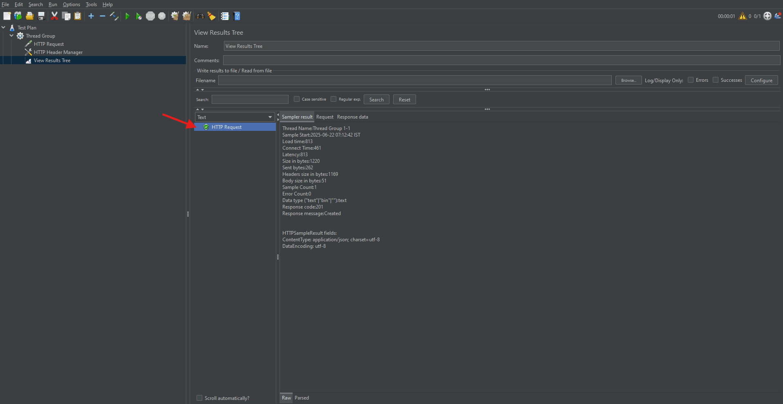Click the Stop test icon
This screenshot has height=404, width=783.
[150, 16]
